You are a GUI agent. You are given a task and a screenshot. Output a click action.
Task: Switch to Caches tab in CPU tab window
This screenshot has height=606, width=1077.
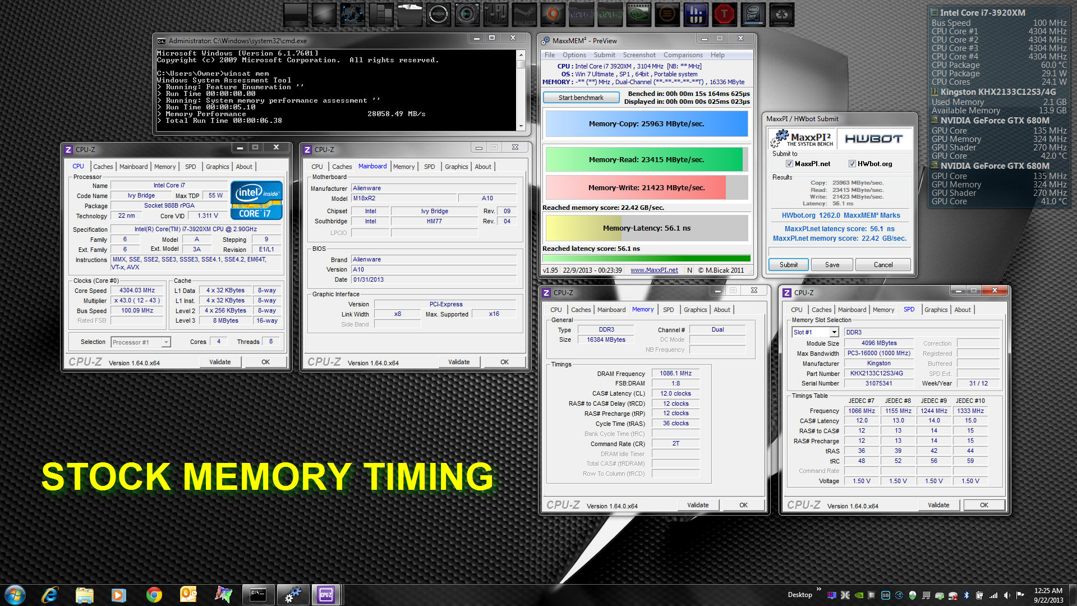pos(103,167)
